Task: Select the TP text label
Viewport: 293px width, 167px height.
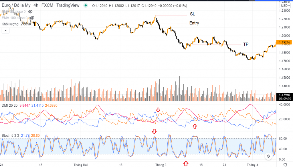Action: [x=246, y=44]
